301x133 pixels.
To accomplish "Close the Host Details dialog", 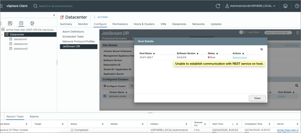I will (x=257, y=98).
